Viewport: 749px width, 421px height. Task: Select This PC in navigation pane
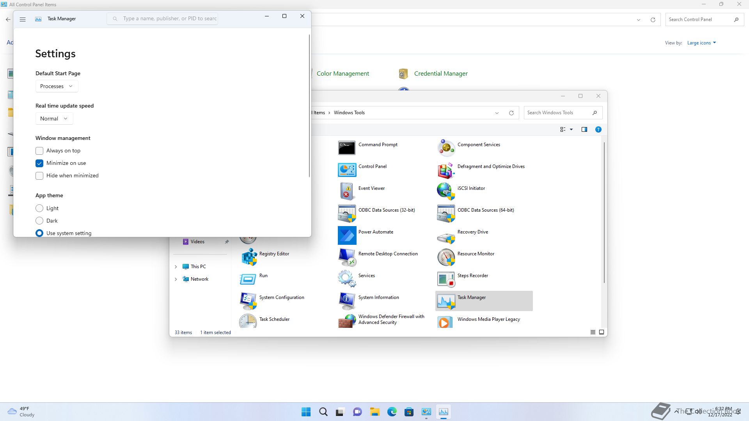[x=198, y=267]
